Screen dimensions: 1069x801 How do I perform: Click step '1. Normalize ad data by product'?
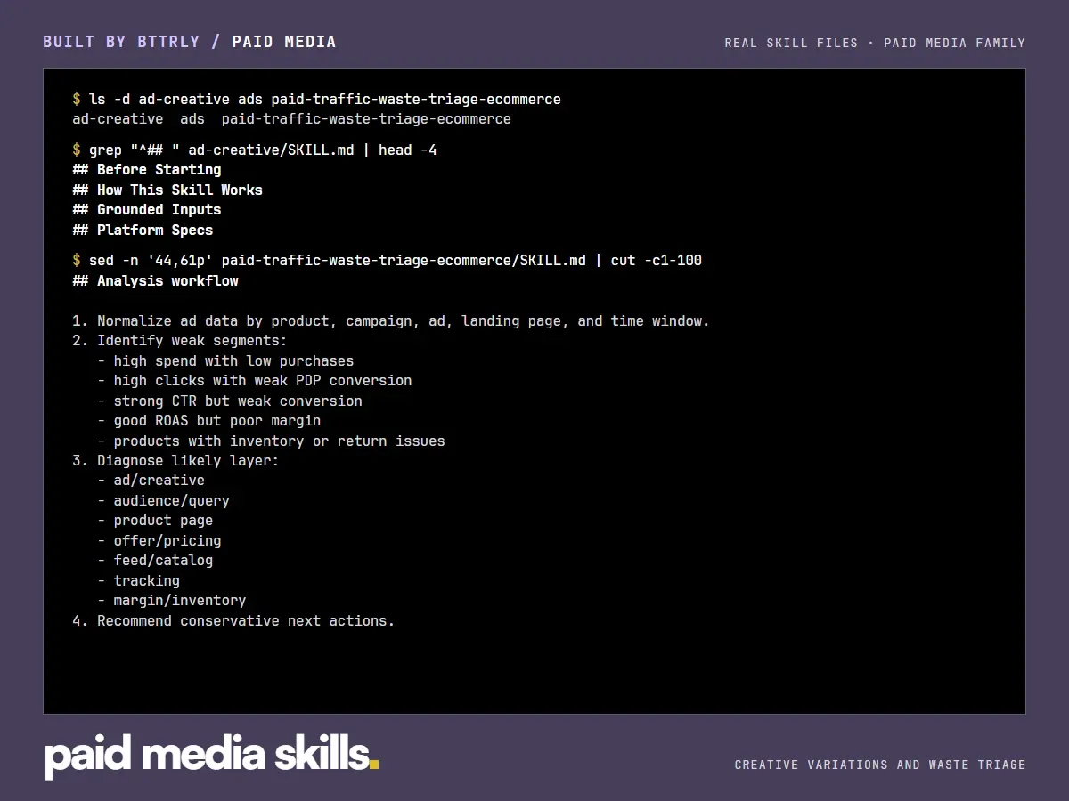click(391, 321)
